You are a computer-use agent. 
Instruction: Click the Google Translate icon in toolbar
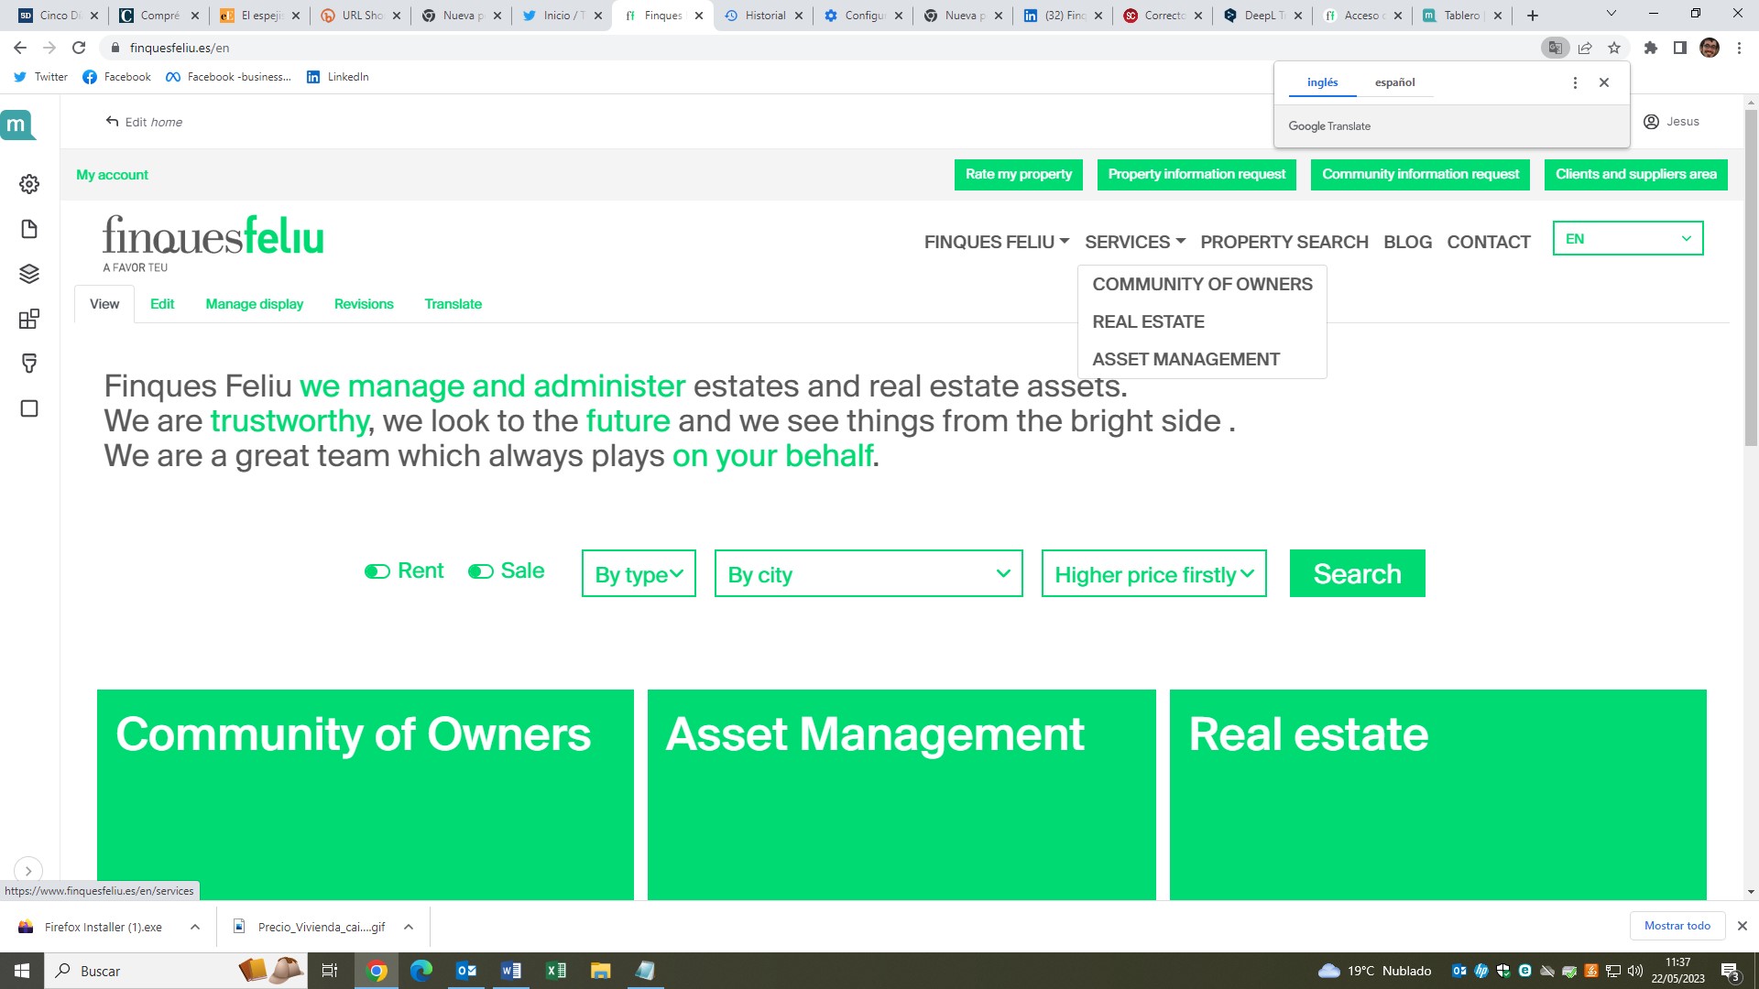click(x=1556, y=47)
